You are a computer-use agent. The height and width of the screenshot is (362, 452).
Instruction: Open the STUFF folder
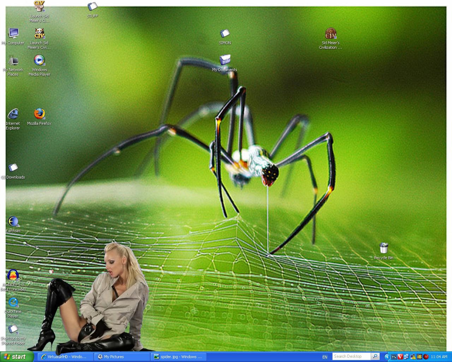click(92, 7)
